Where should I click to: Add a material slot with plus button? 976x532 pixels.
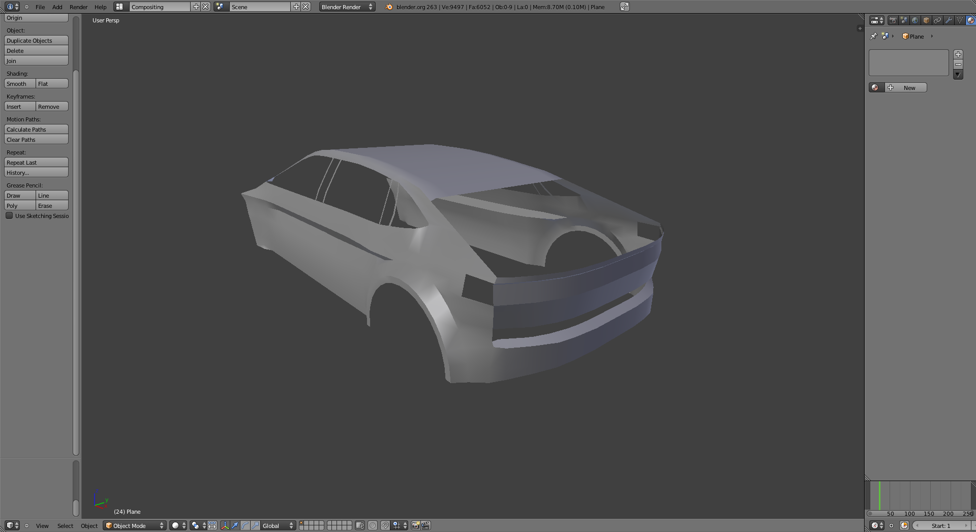[x=958, y=54]
